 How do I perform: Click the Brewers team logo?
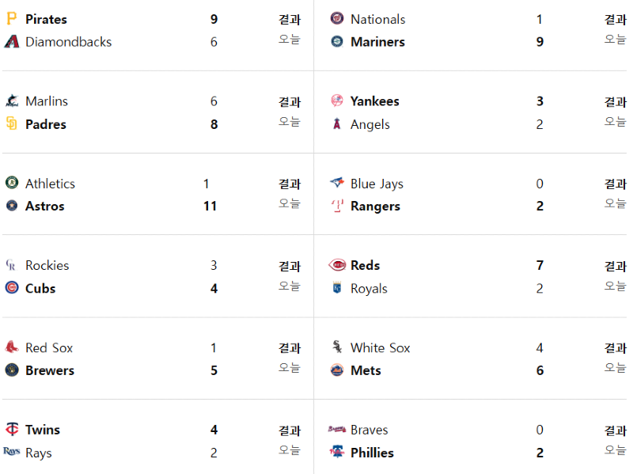click(12, 370)
